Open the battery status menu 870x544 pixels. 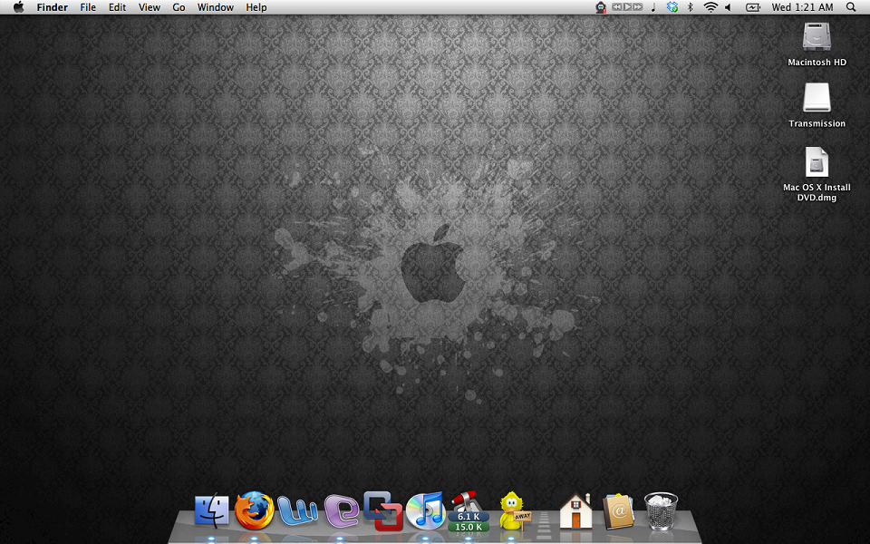(752, 7)
